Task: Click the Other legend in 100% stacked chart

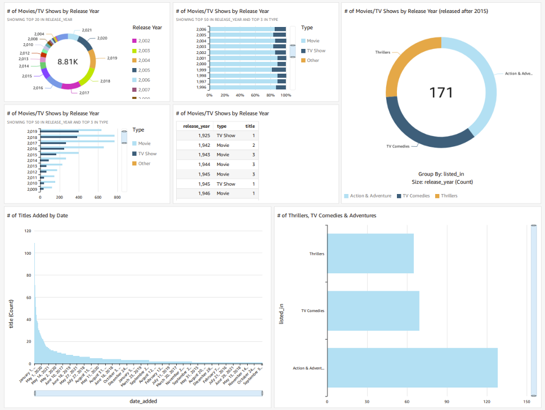Action: coord(310,60)
